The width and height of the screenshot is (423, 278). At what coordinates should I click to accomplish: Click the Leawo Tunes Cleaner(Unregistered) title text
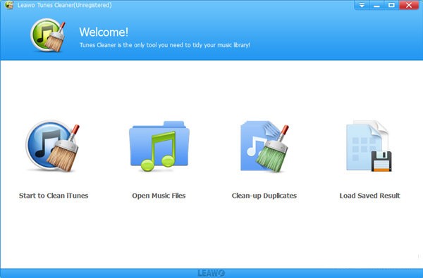coord(64,5)
